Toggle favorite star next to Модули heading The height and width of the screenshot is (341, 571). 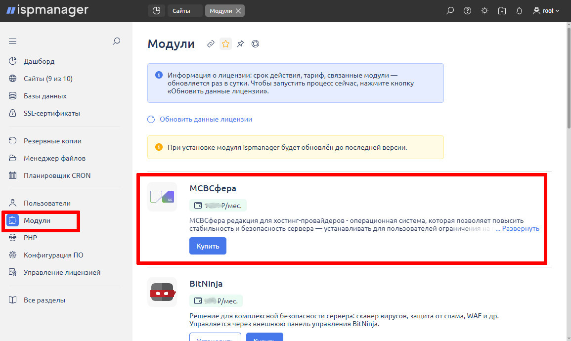click(225, 44)
